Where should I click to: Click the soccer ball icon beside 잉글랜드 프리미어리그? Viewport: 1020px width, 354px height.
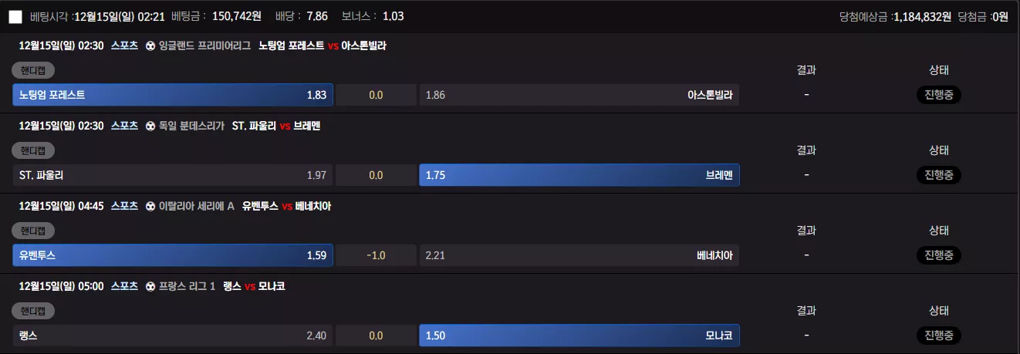click(x=150, y=46)
